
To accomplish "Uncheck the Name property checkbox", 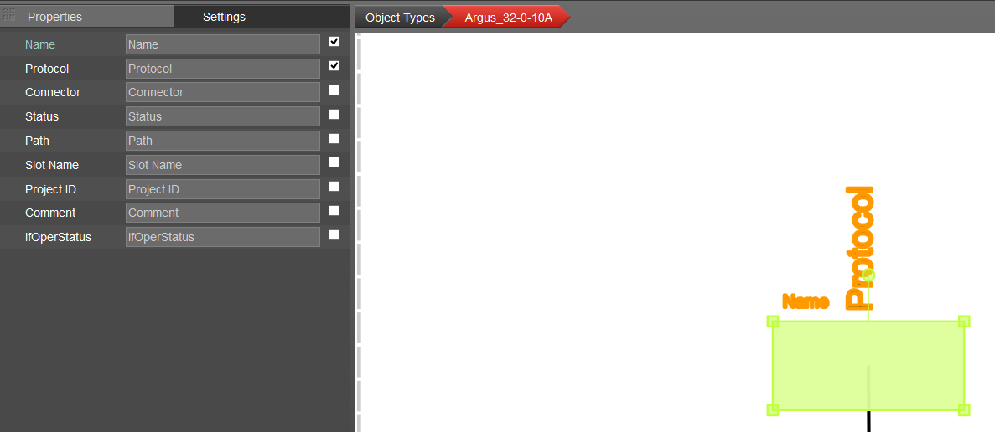I will tap(334, 42).
